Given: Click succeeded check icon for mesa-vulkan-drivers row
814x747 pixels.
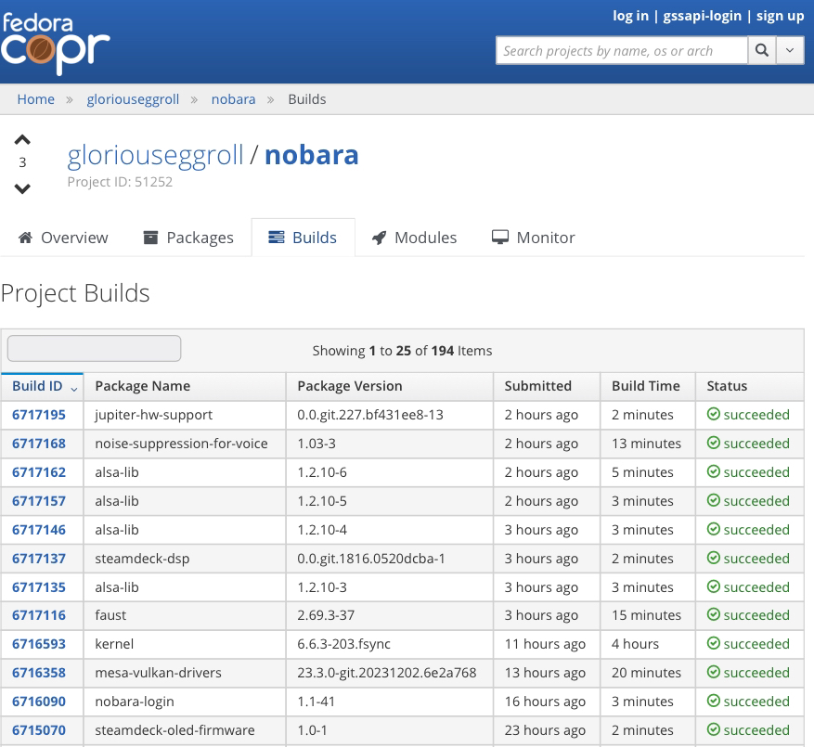Looking at the screenshot, I should (714, 672).
